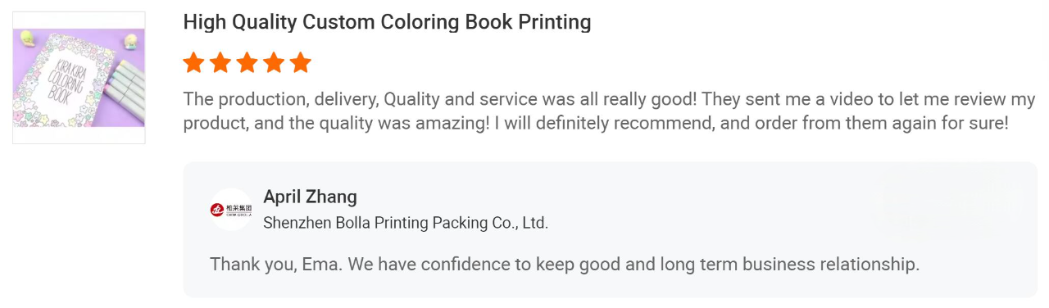Select the third rating star
This screenshot has height=308, width=1049.
(247, 63)
